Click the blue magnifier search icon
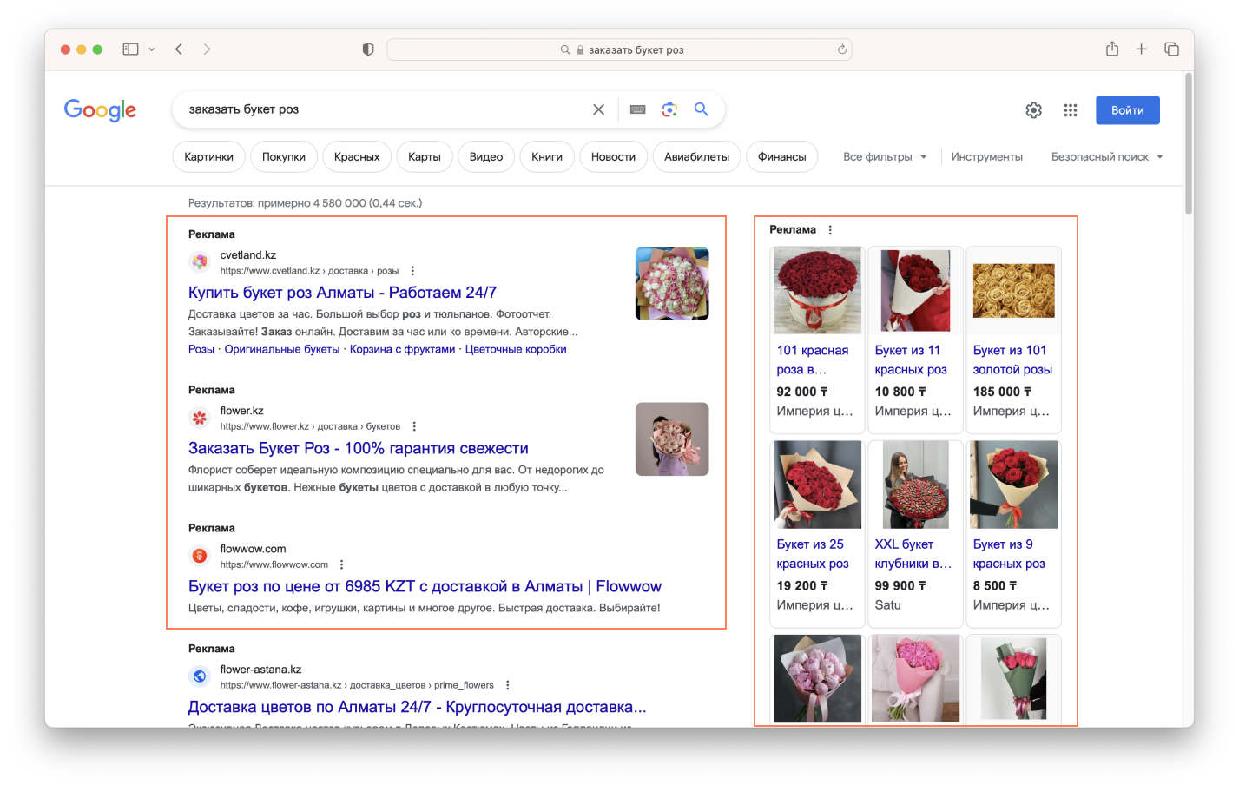Screen dimensions: 1239x785 point(702,109)
